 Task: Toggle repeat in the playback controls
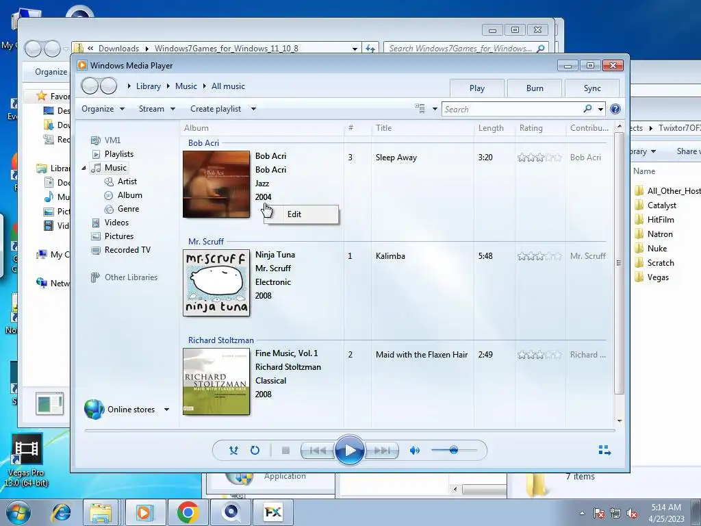point(255,451)
